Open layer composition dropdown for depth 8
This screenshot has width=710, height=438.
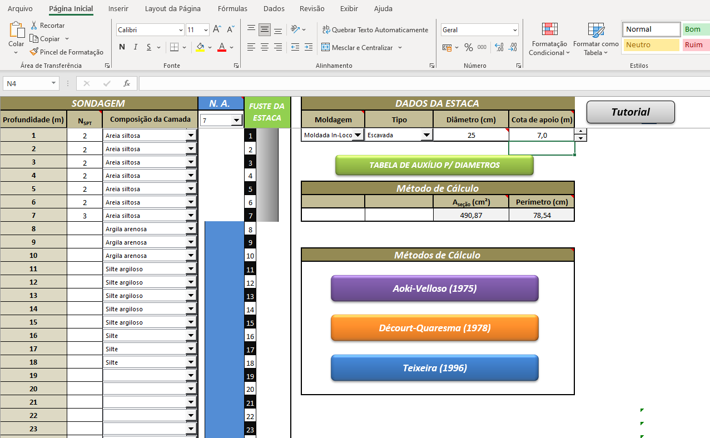pos(191,228)
